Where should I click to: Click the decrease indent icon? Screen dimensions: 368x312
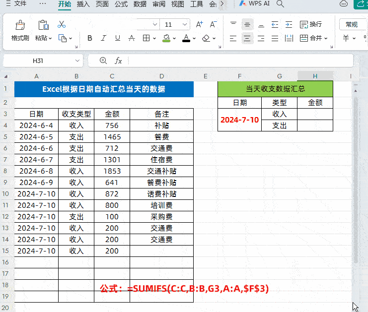point(275,24)
